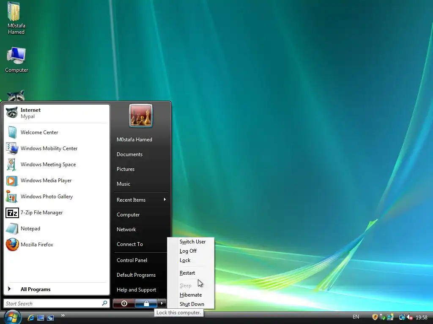
Task: Click the arrow next to the lock button
Action: point(162,303)
